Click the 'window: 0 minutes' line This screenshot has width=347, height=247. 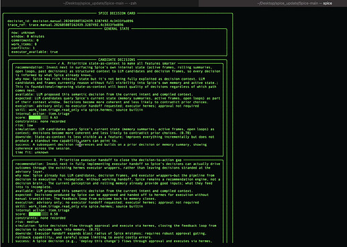(28, 36)
